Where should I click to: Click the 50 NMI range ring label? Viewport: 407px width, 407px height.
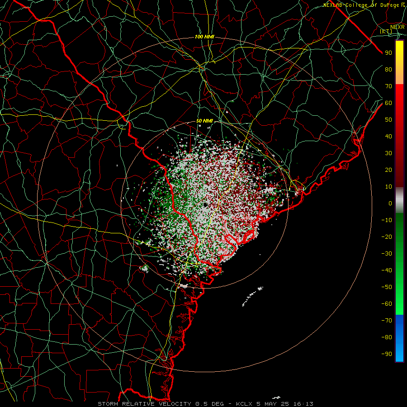(x=204, y=121)
